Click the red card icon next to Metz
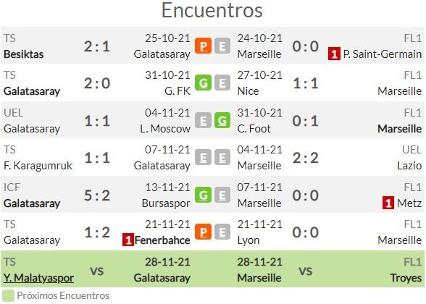426x304 pixels. tap(388, 203)
